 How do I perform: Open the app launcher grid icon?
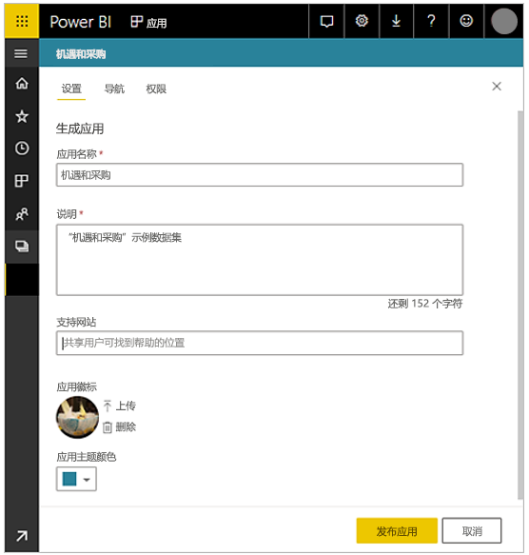pos(22,21)
